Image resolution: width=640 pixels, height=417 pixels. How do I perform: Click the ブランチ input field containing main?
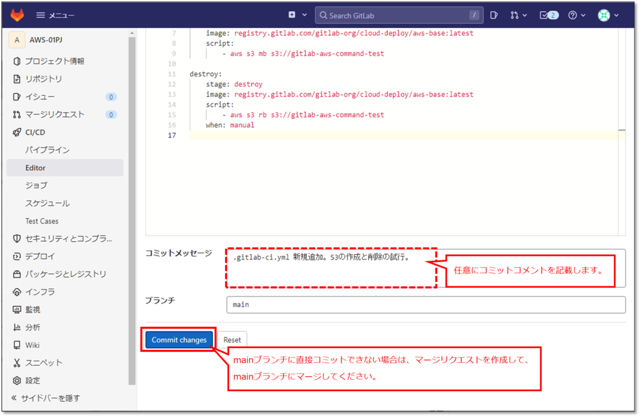pyautogui.click(x=426, y=305)
